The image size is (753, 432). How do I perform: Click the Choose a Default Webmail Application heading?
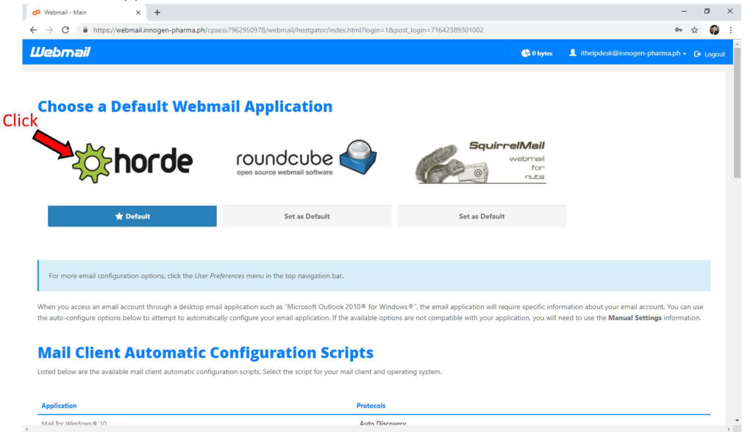185,106
